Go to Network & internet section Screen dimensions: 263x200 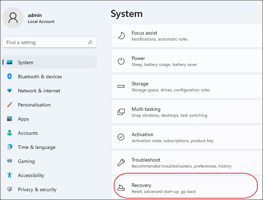click(39, 91)
